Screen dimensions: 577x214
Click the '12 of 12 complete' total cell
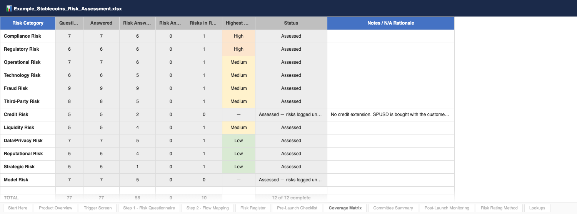291,197
